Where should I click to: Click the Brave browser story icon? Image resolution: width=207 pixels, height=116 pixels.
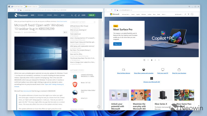[x=75, y=85]
